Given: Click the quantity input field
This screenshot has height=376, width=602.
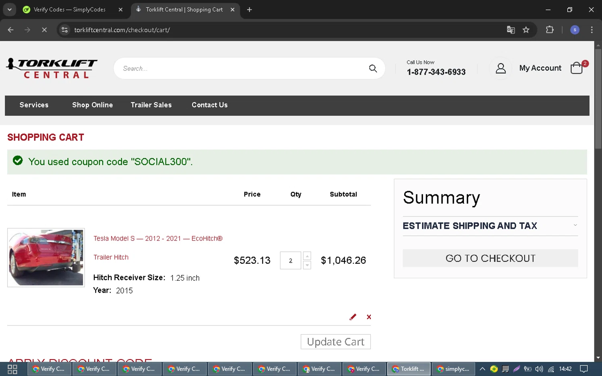Looking at the screenshot, I should 291,261.
